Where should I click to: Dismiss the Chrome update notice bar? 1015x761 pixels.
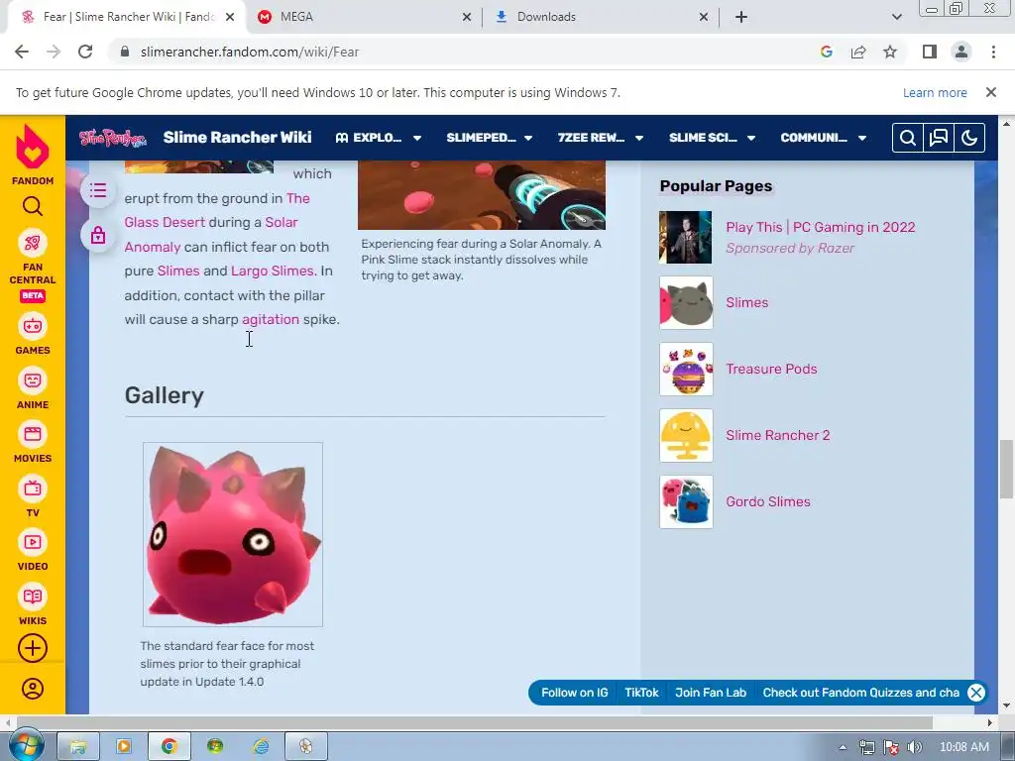click(x=990, y=92)
